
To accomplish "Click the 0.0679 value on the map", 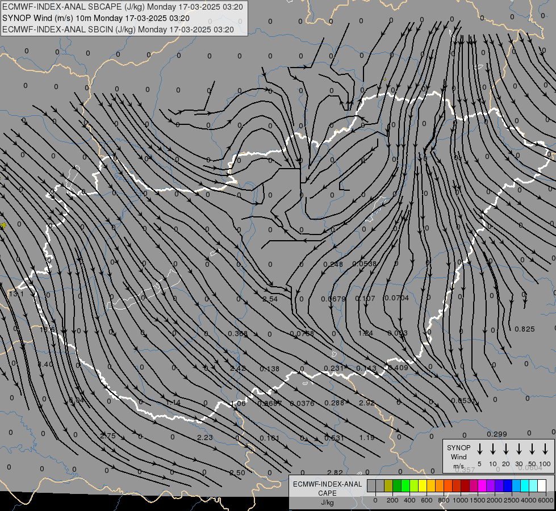I will (x=333, y=299).
